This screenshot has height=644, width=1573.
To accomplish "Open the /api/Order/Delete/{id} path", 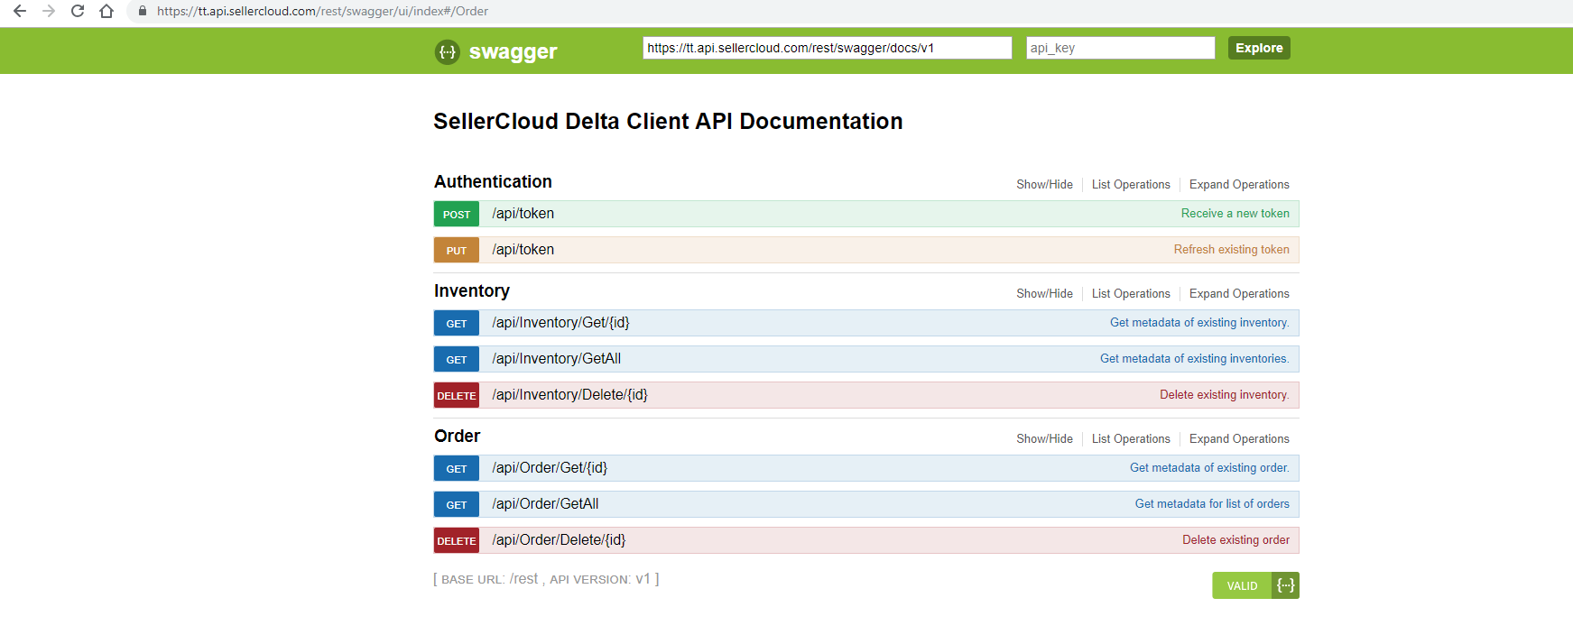I will point(559,540).
